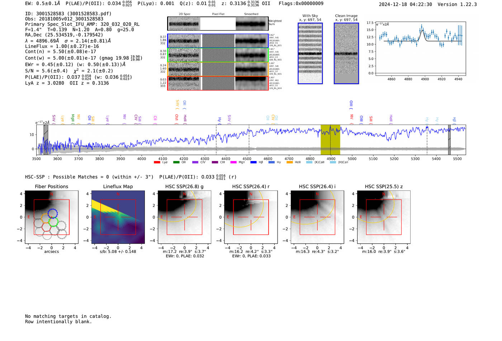This screenshot has height=341, width=502.
Task: Click the ID: 3001528583 text line
Action: click(x=68, y=14)
